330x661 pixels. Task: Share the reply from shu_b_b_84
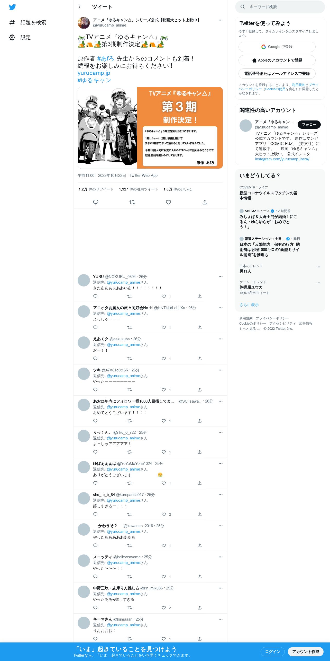[x=200, y=514]
